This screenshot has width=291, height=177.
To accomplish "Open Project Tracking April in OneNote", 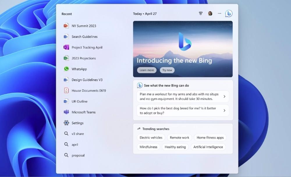I will pyautogui.click(x=87, y=47).
